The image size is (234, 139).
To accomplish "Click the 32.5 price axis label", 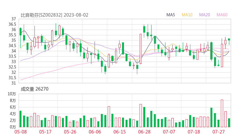I will [x=12, y=67].
